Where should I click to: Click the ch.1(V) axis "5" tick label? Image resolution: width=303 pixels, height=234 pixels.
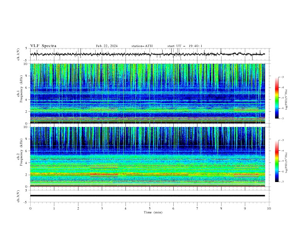click(27, 49)
